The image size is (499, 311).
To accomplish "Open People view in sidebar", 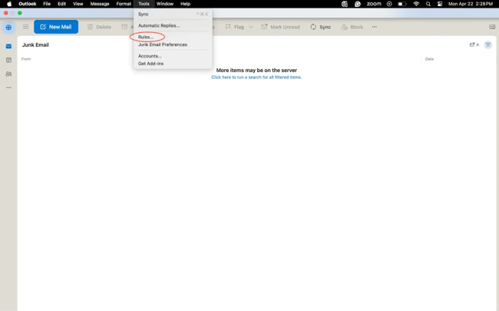I will click(8, 74).
